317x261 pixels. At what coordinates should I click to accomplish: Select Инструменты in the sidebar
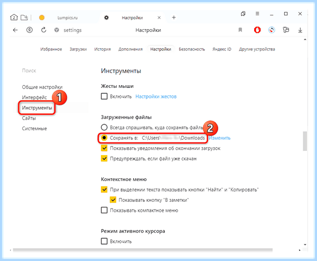(37, 108)
